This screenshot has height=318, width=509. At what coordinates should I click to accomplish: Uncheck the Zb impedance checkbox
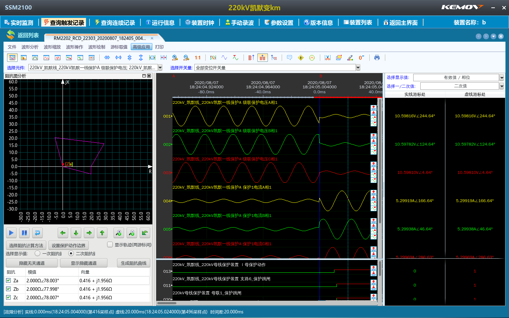tap(8, 289)
